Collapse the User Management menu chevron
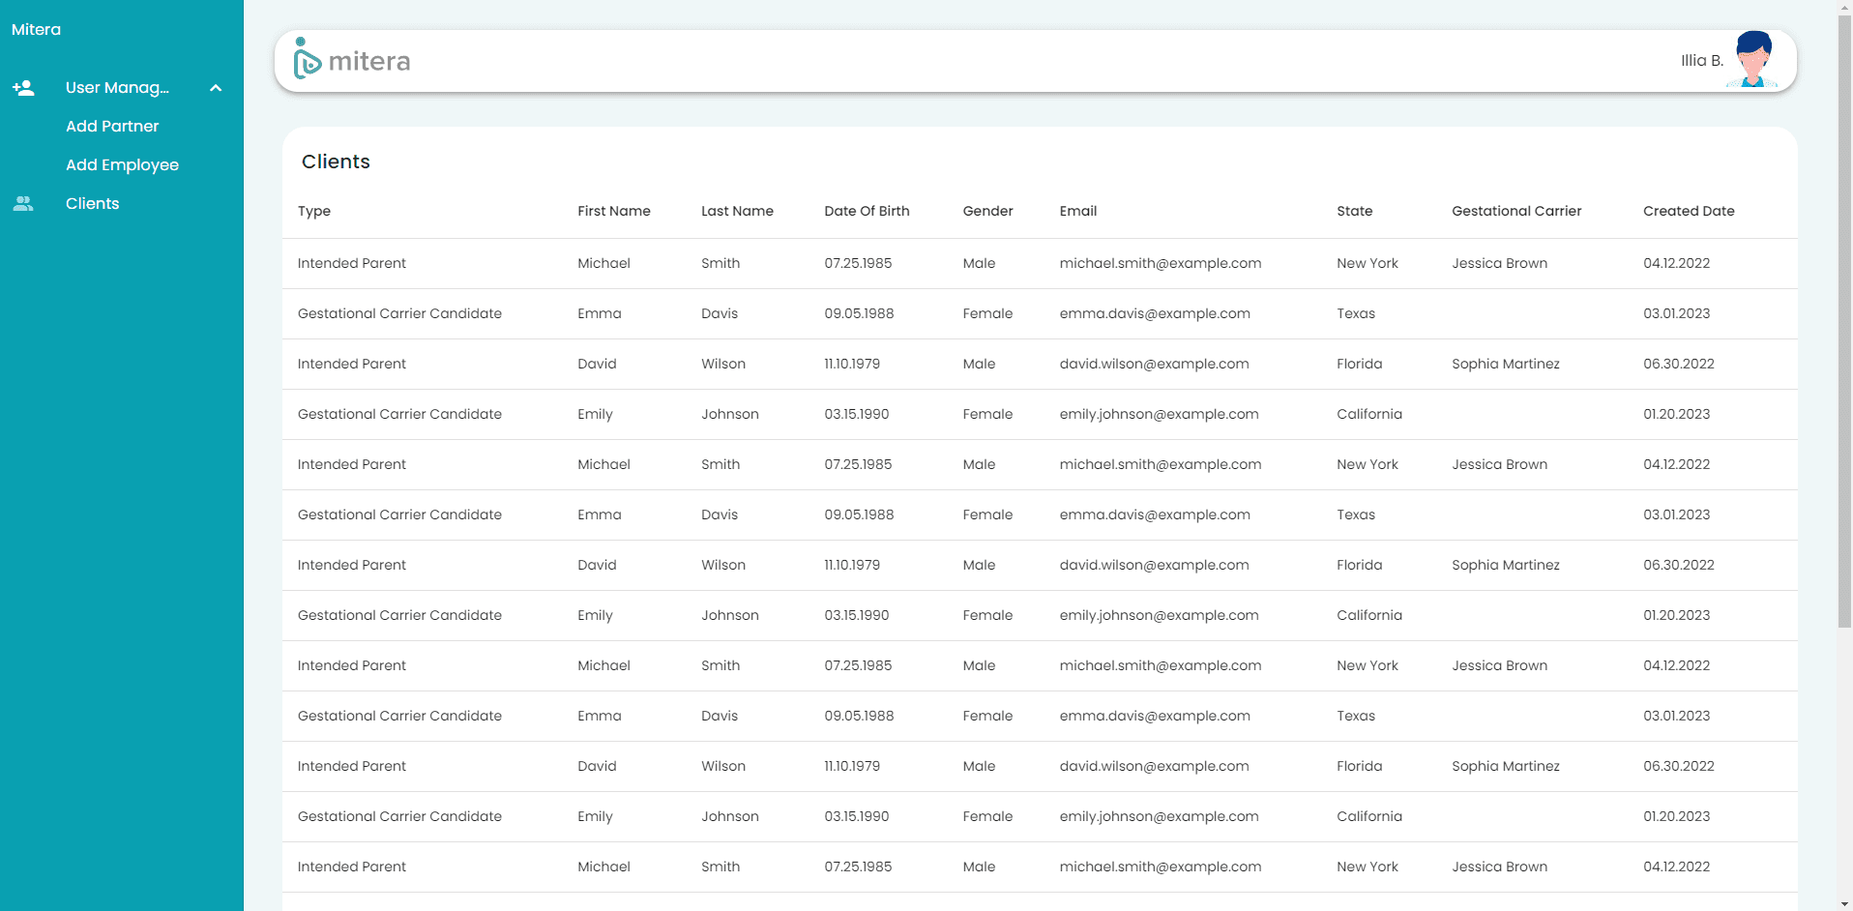This screenshot has width=1853, height=911. (x=216, y=88)
